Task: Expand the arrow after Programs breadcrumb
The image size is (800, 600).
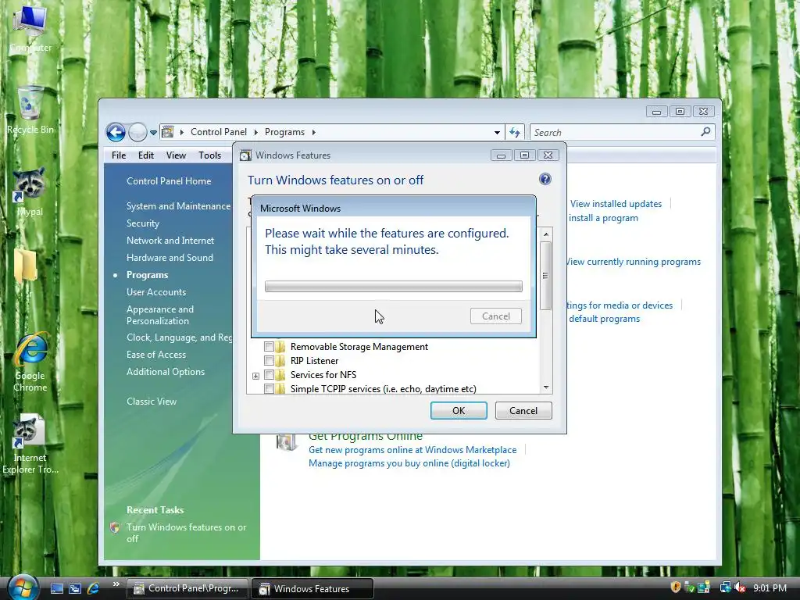Action: (x=314, y=132)
